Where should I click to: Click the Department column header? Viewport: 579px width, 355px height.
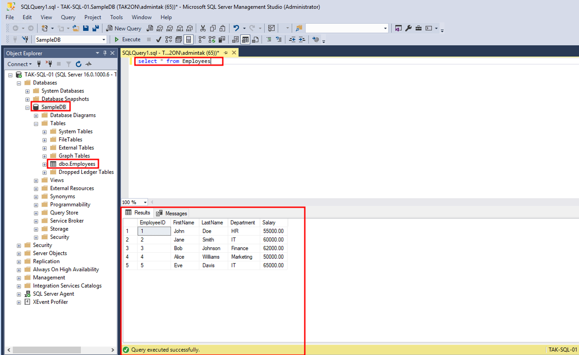[x=243, y=223]
